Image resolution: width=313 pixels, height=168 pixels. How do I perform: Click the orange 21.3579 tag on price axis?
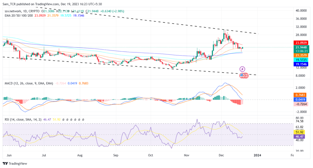pos(301,55)
